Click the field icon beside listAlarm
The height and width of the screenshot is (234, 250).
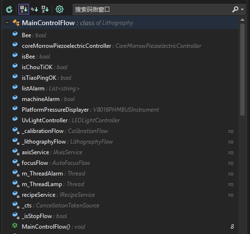pyautogui.click(x=15, y=87)
